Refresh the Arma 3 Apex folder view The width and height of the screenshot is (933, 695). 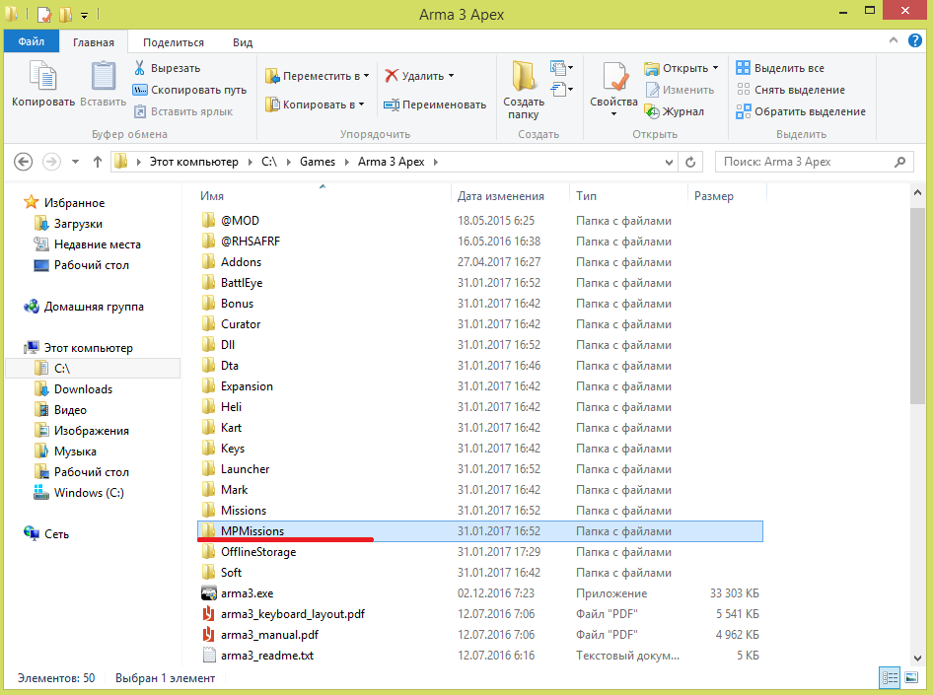(690, 162)
